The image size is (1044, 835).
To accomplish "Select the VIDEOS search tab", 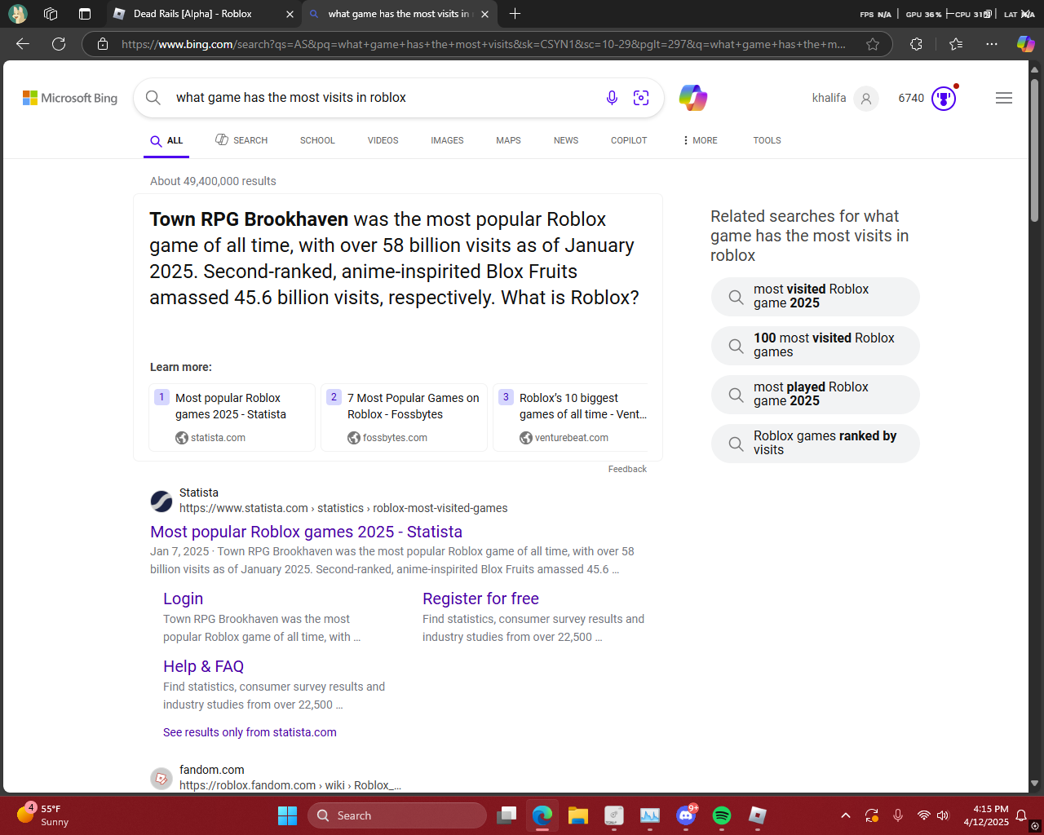I will 383,140.
